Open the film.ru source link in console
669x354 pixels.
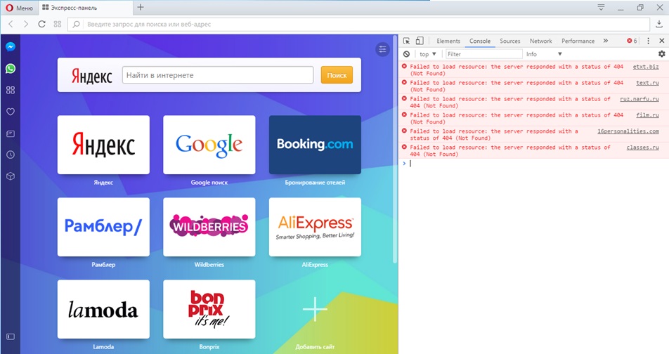647,115
